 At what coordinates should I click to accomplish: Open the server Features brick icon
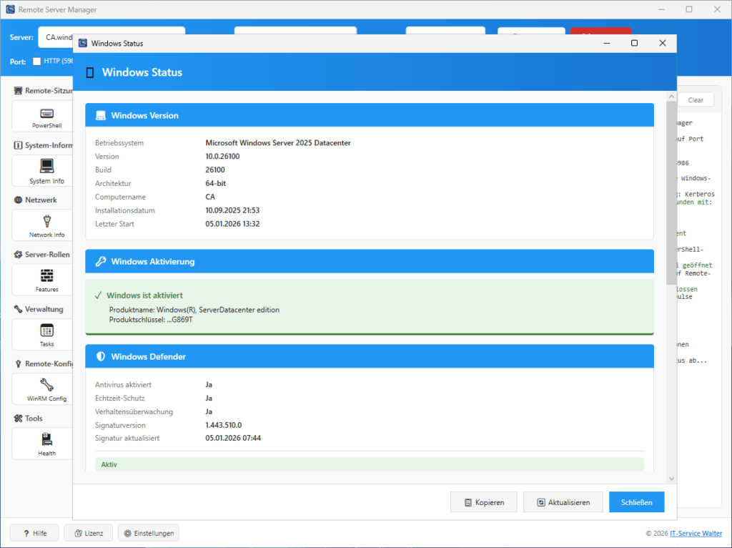(x=47, y=276)
